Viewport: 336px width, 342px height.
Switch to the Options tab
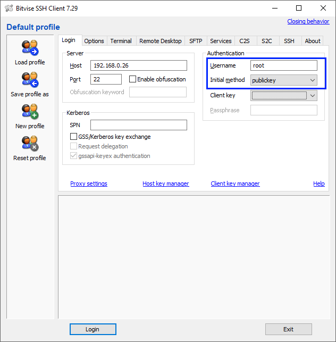[x=94, y=41]
